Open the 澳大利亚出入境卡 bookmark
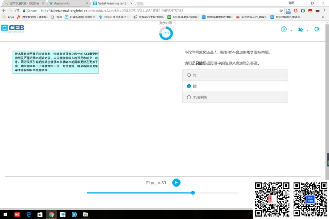Image resolution: width=329 pixels, height=219 pixels. [x=32, y=17]
